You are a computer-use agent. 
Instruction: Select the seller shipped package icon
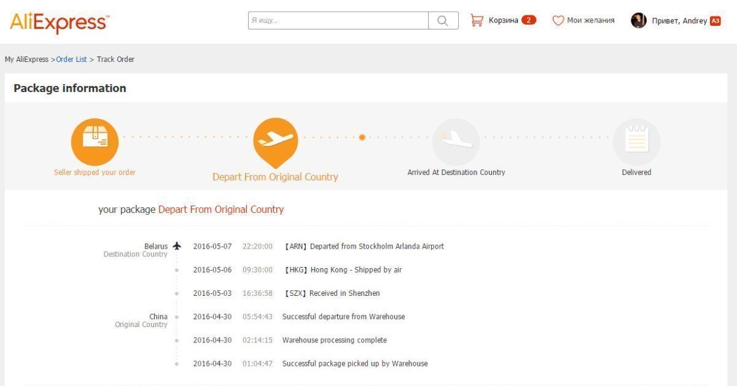tap(95, 142)
